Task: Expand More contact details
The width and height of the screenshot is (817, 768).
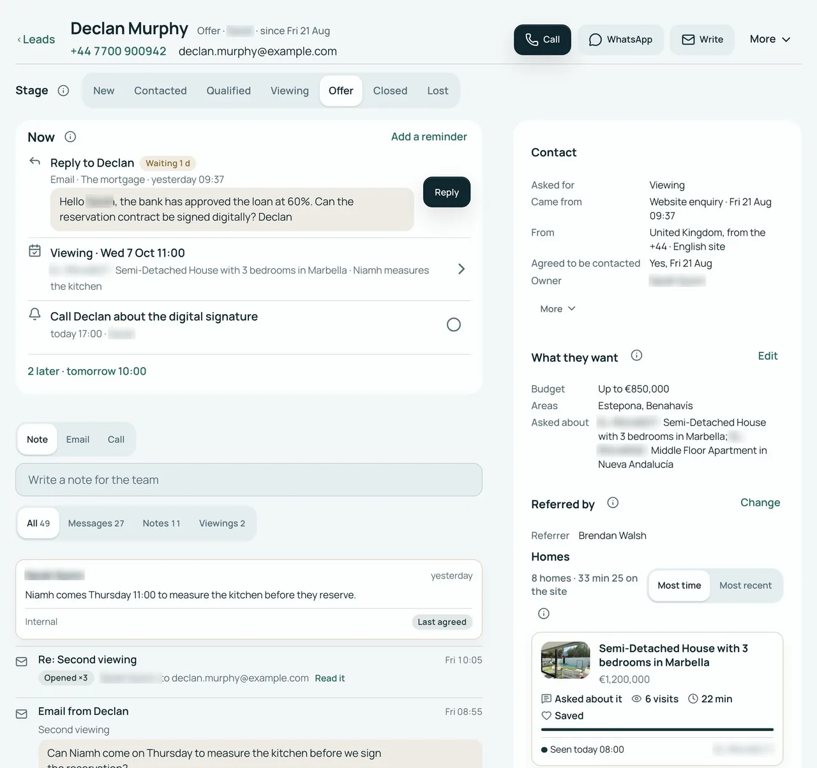Action: 558,309
